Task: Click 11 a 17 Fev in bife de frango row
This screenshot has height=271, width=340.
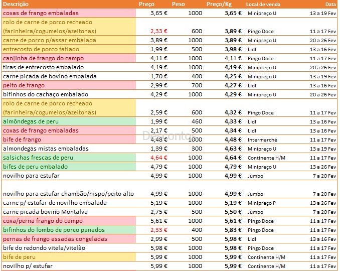Action: [x=323, y=140]
